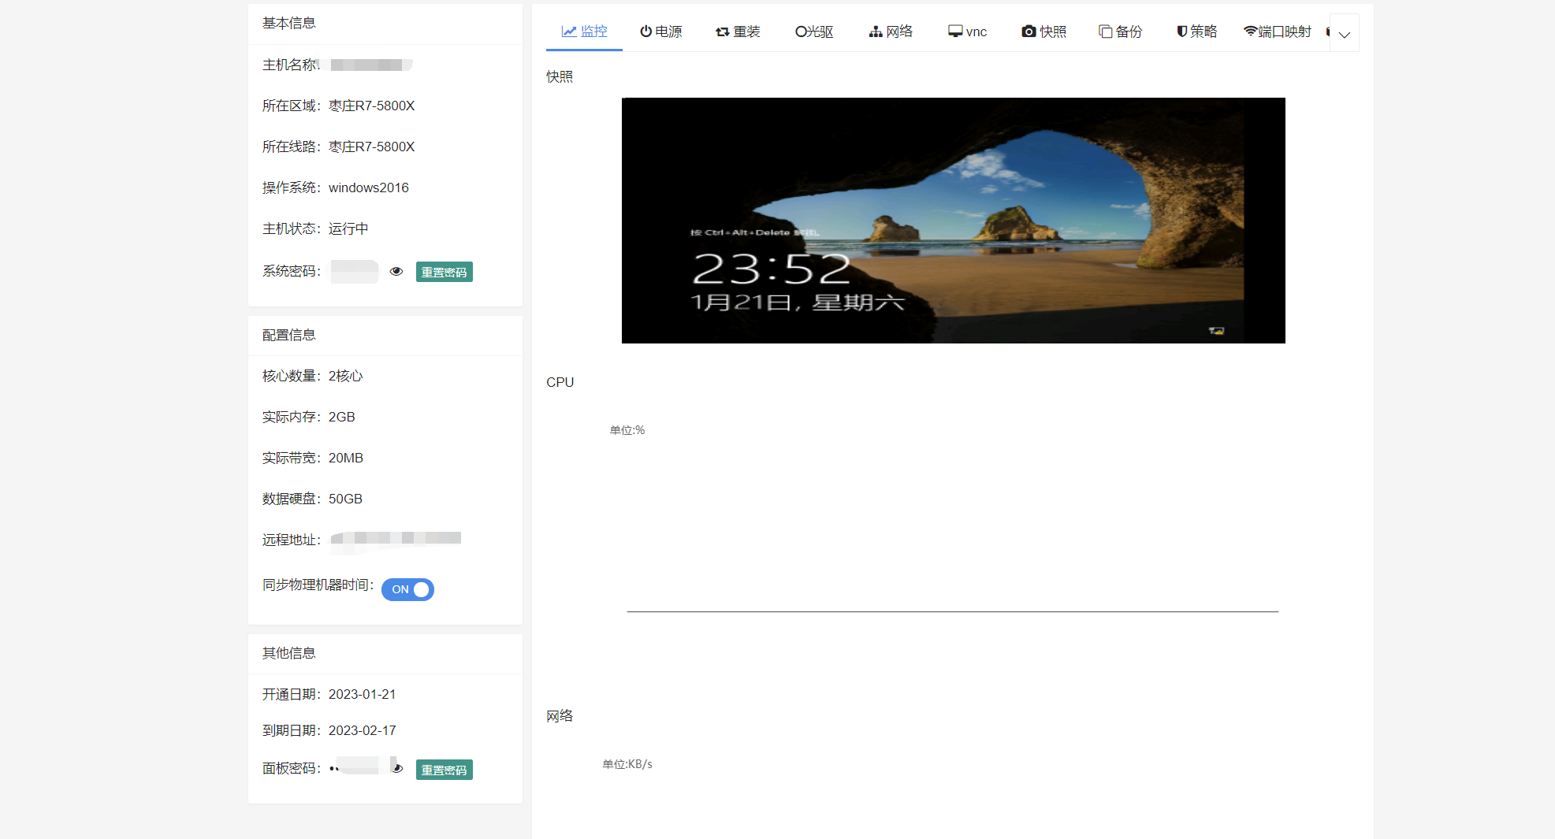Viewport: 1555px width, 839px height.
Task: Reveal panel password with eye icon
Action: click(x=397, y=768)
